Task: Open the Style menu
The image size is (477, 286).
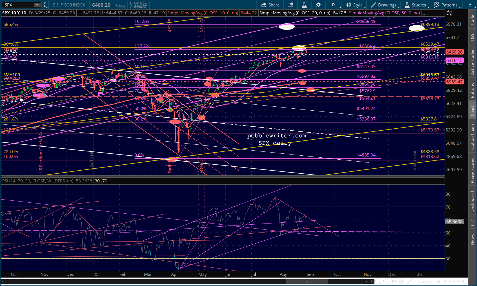Action: tap(355, 5)
